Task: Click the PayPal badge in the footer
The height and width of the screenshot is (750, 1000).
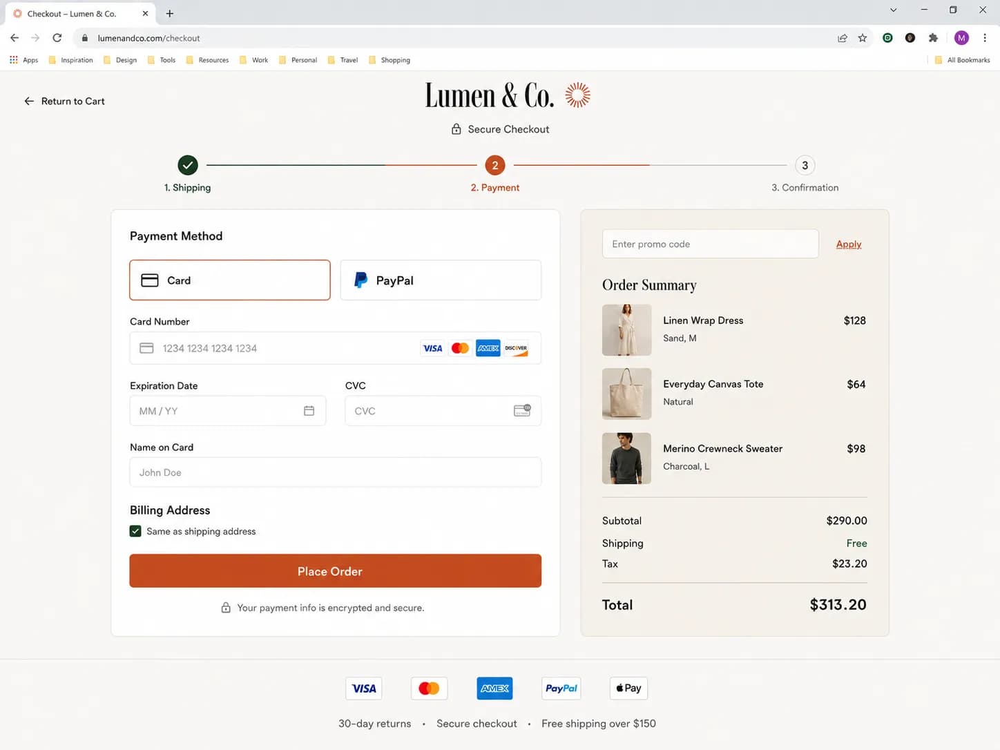Action: (561, 688)
